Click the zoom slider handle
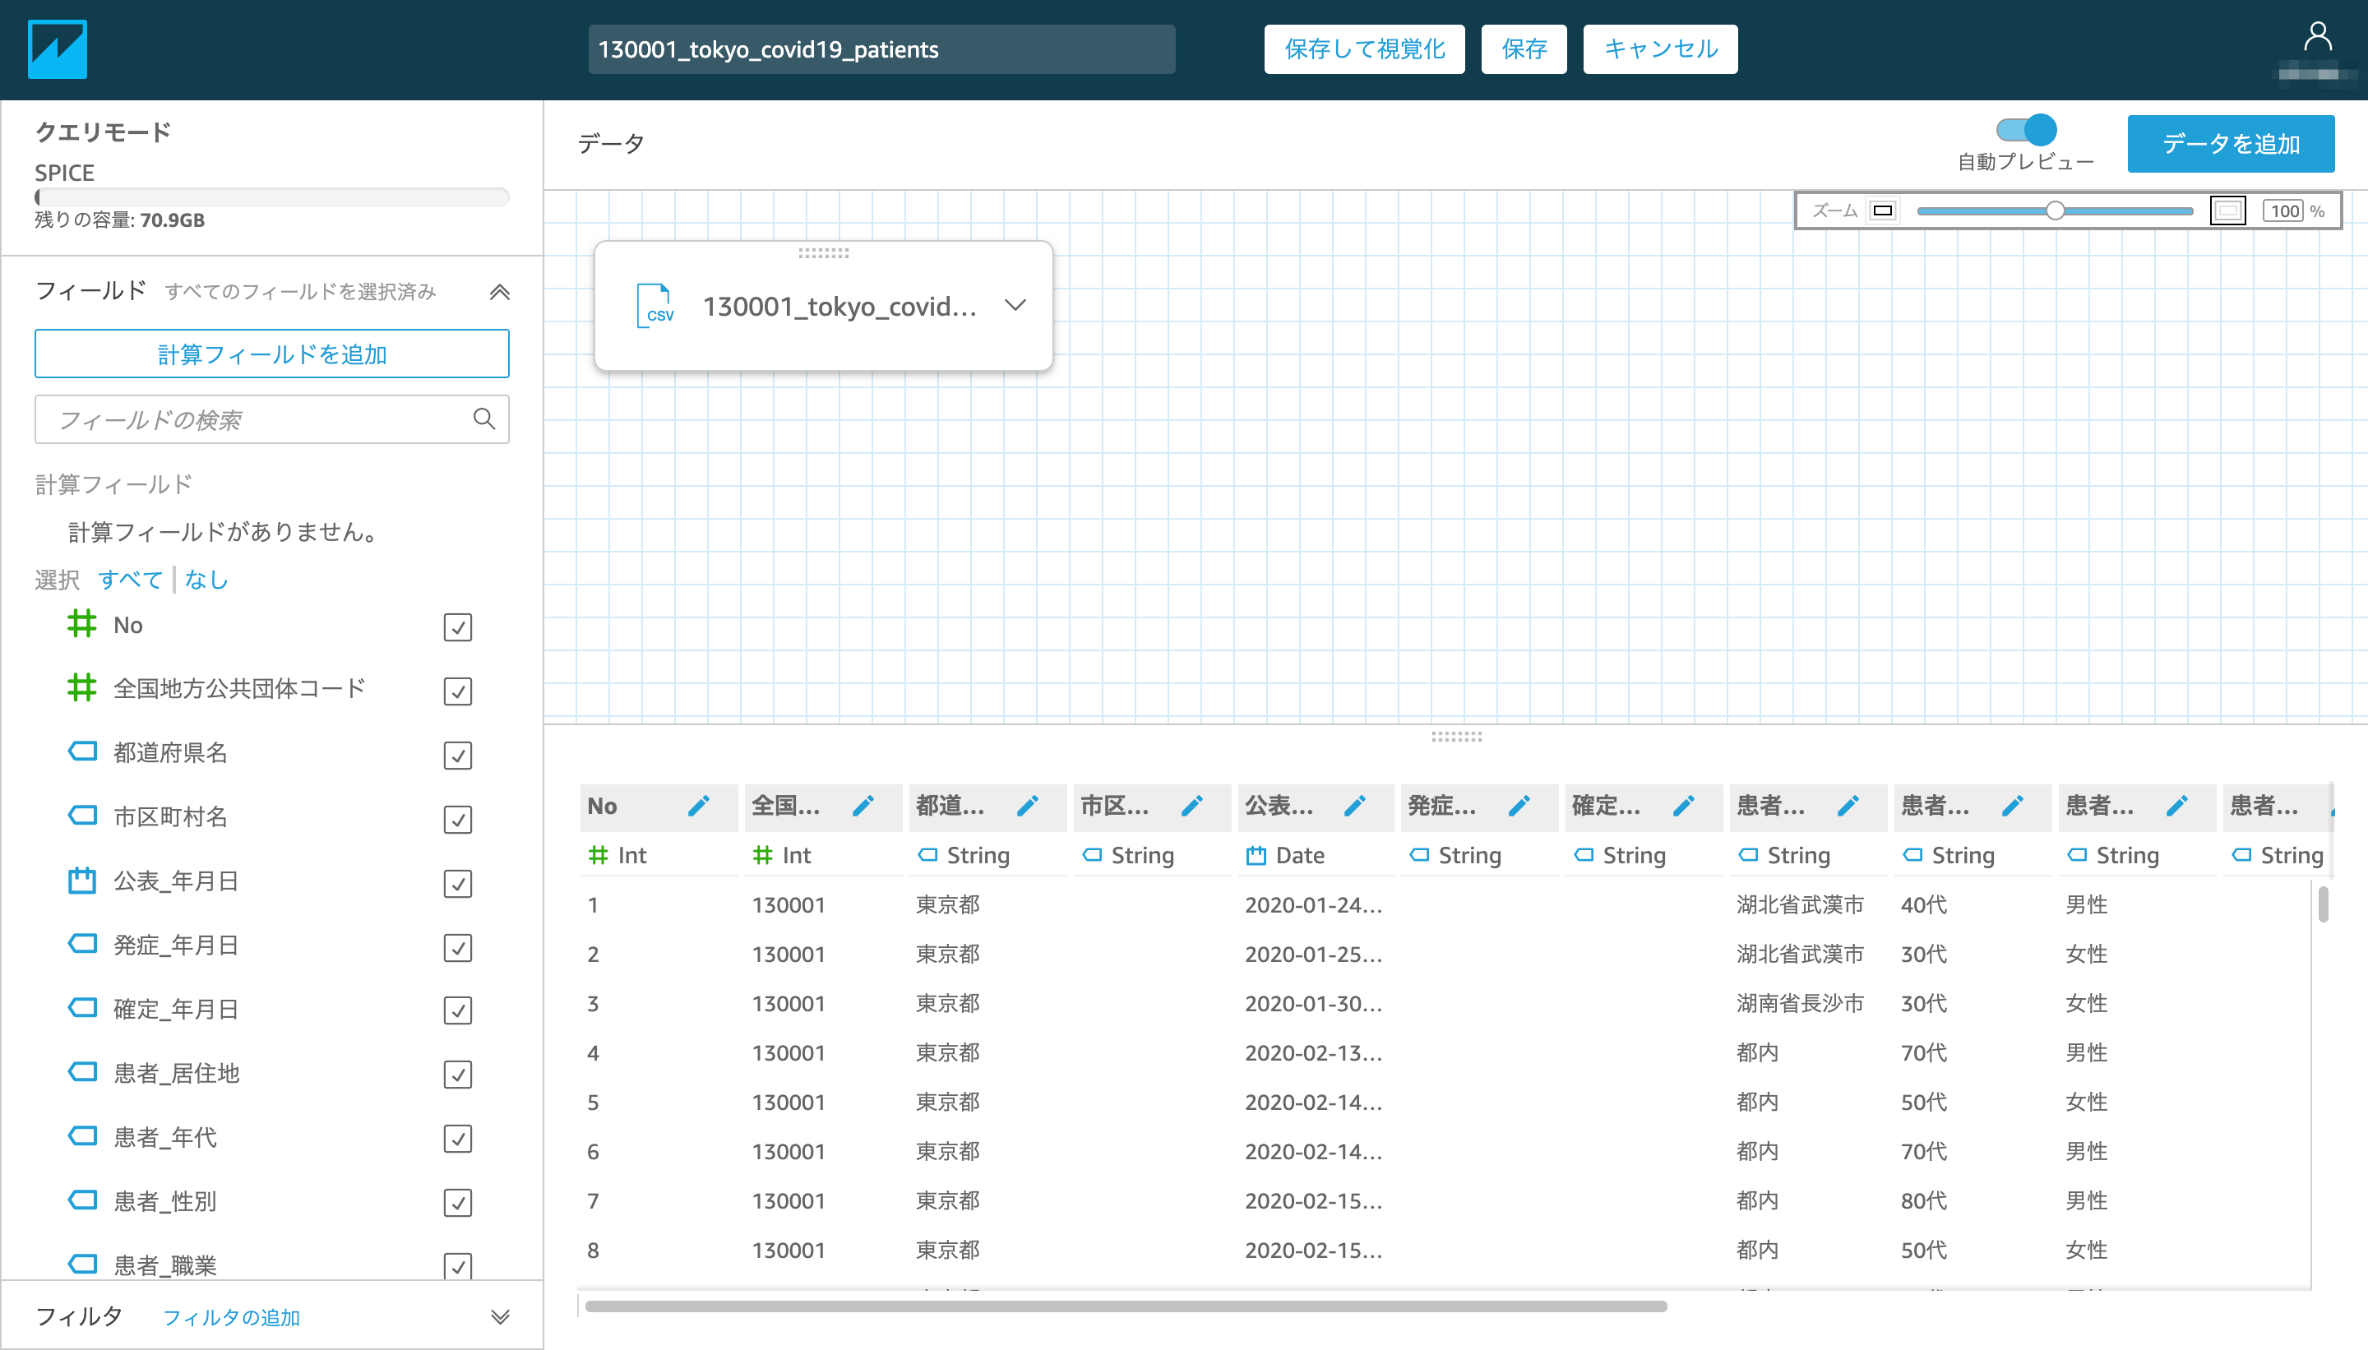The height and width of the screenshot is (1350, 2368). click(x=2056, y=210)
